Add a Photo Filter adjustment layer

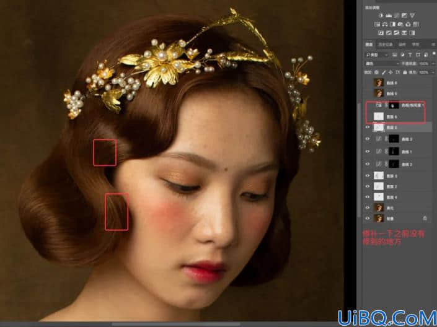point(400,24)
